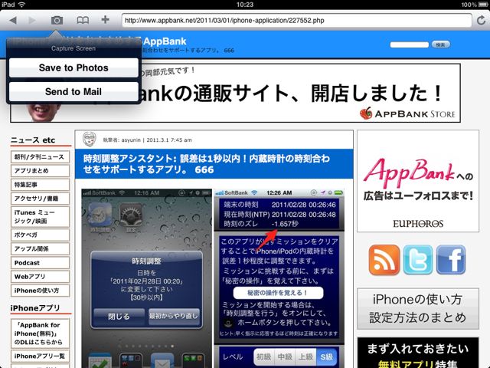The image size is (490, 368).
Task: Open 特集記事 sidebar link
Action: pyautogui.click(x=40, y=185)
